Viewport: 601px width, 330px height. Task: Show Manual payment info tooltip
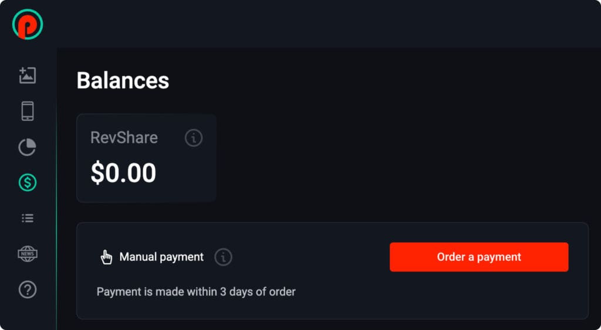pyautogui.click(x=223, y=257)
